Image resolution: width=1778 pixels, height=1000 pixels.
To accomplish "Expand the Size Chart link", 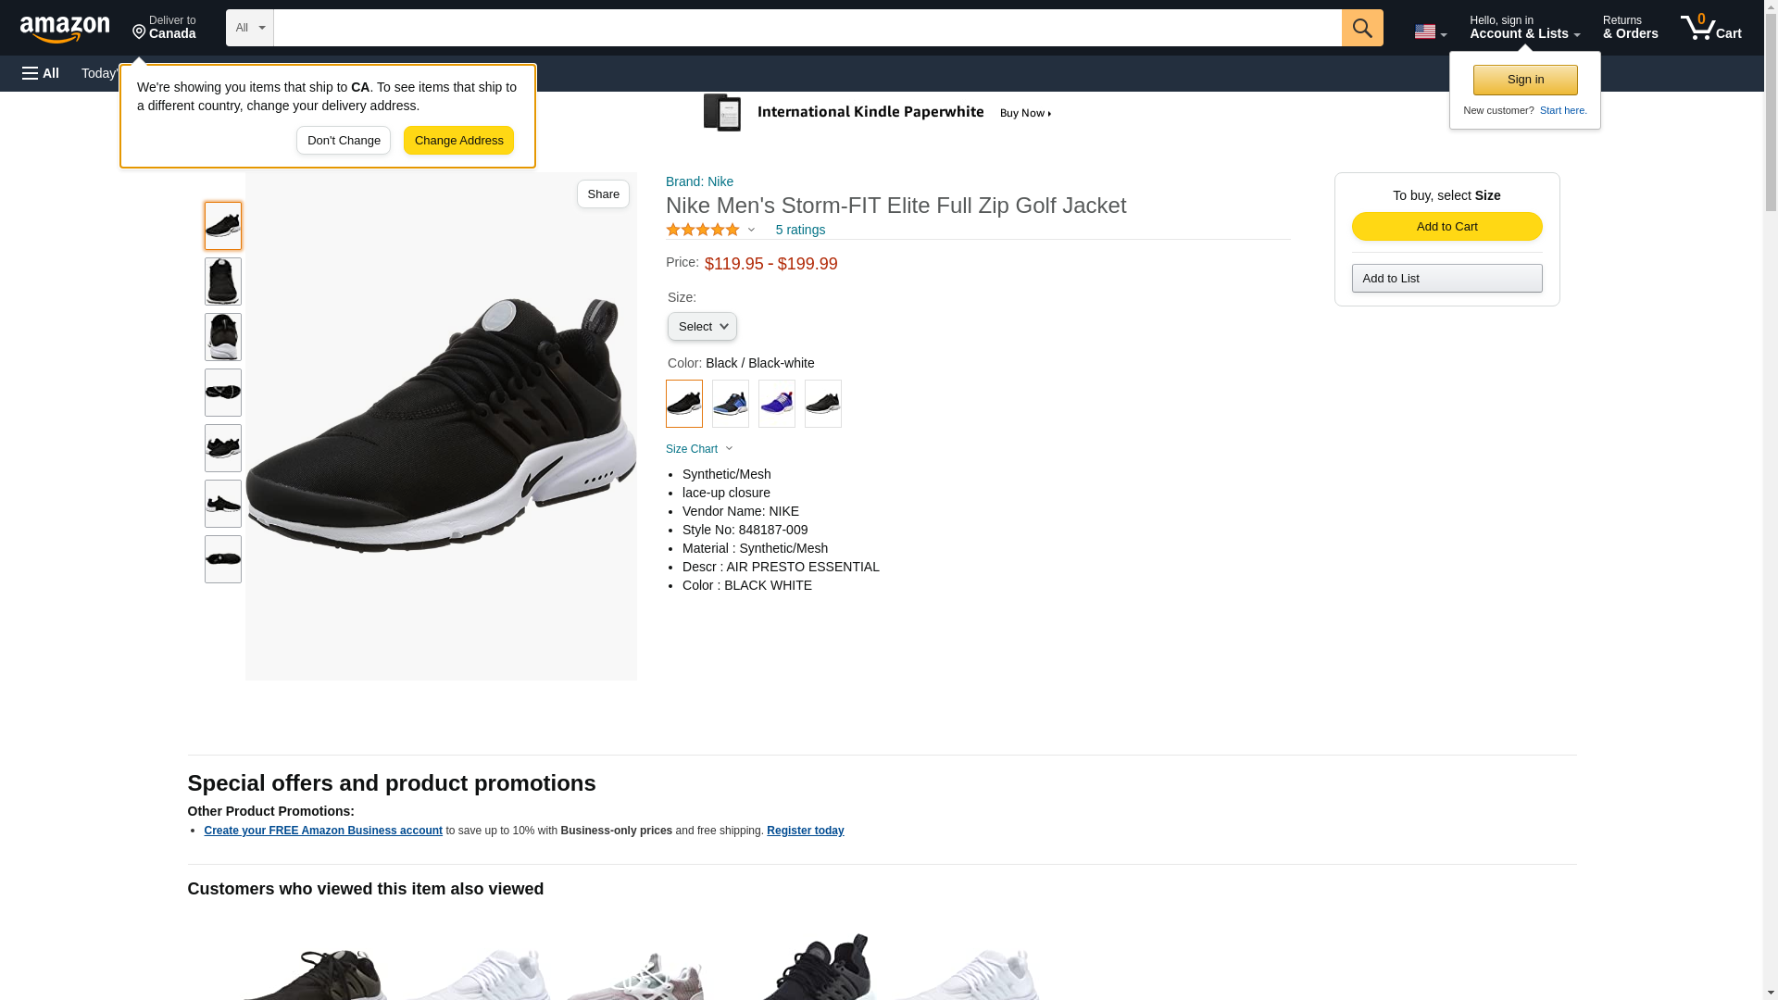I will (698, 449).
